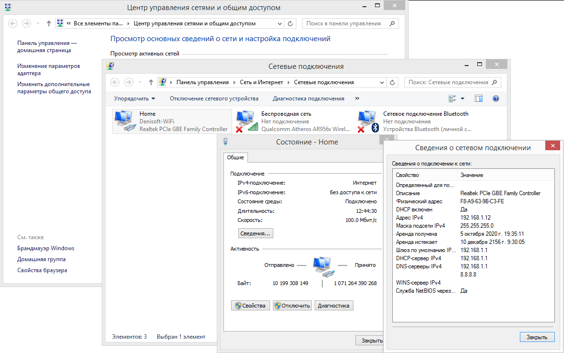Click Отключение сетевого устройства in toolbar

point(214,99)
